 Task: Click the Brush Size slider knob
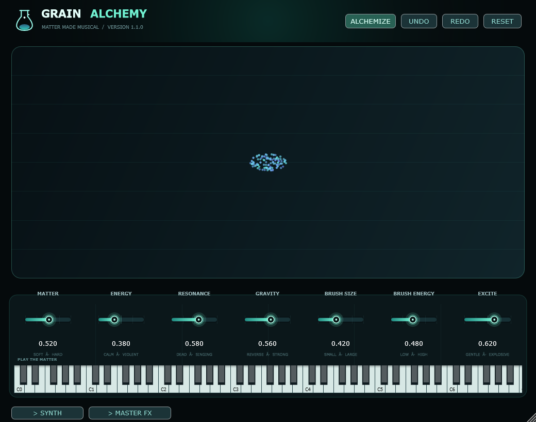(336, 320)
